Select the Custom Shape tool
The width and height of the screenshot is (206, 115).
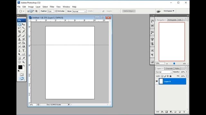(23, 54)
